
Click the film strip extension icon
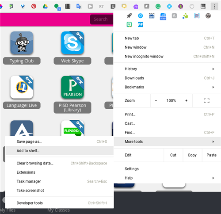[68, 6]
